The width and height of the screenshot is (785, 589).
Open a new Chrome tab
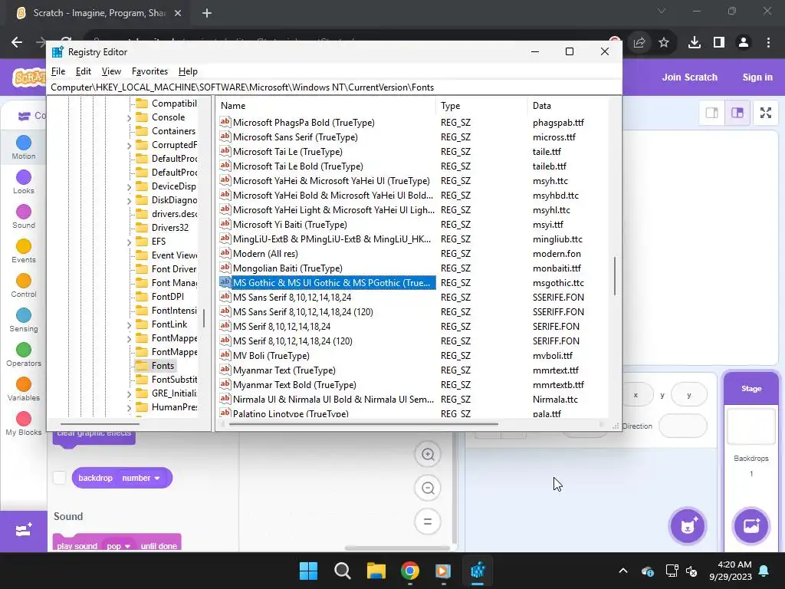pos(207,13)
